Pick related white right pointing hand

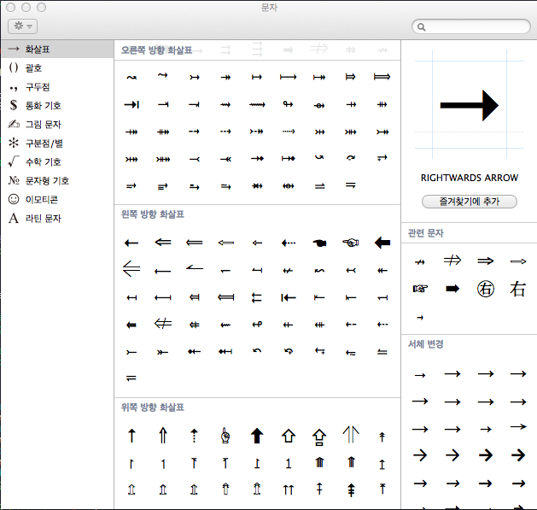click(x=420, y=289)
